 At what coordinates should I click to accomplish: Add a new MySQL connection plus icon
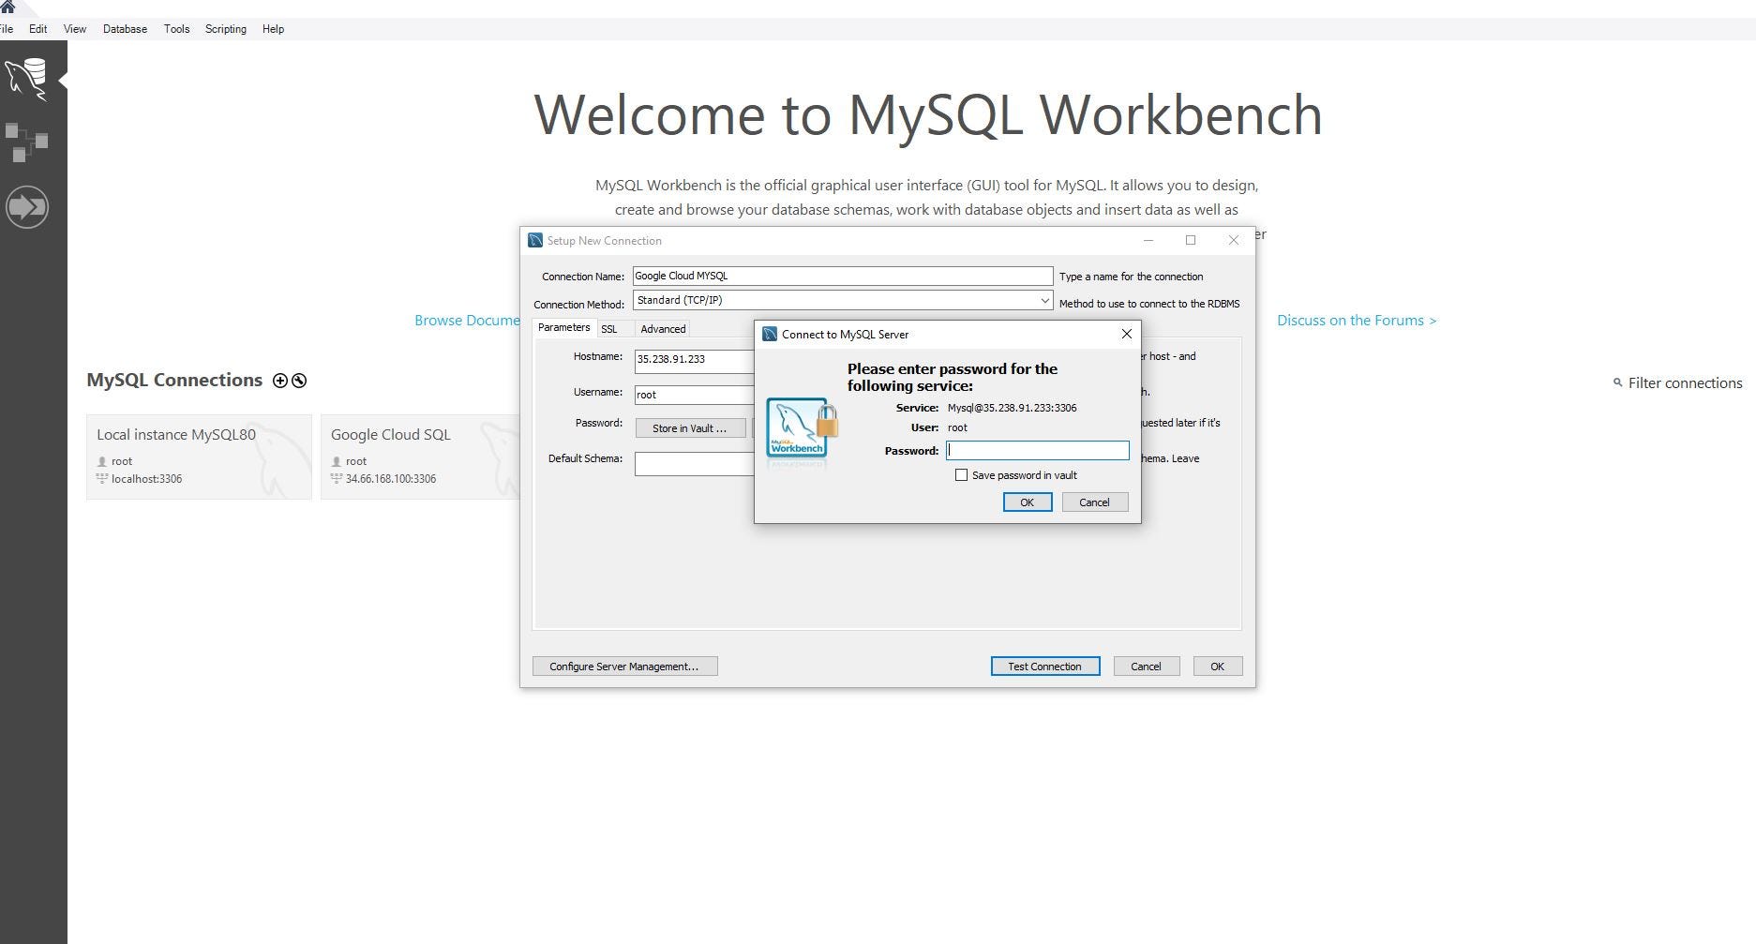[279, 381]
